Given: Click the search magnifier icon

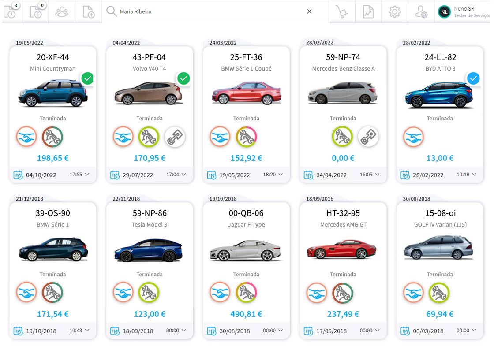Looking at the screenshot, I should pyautogui.click(x=111, y=11).
